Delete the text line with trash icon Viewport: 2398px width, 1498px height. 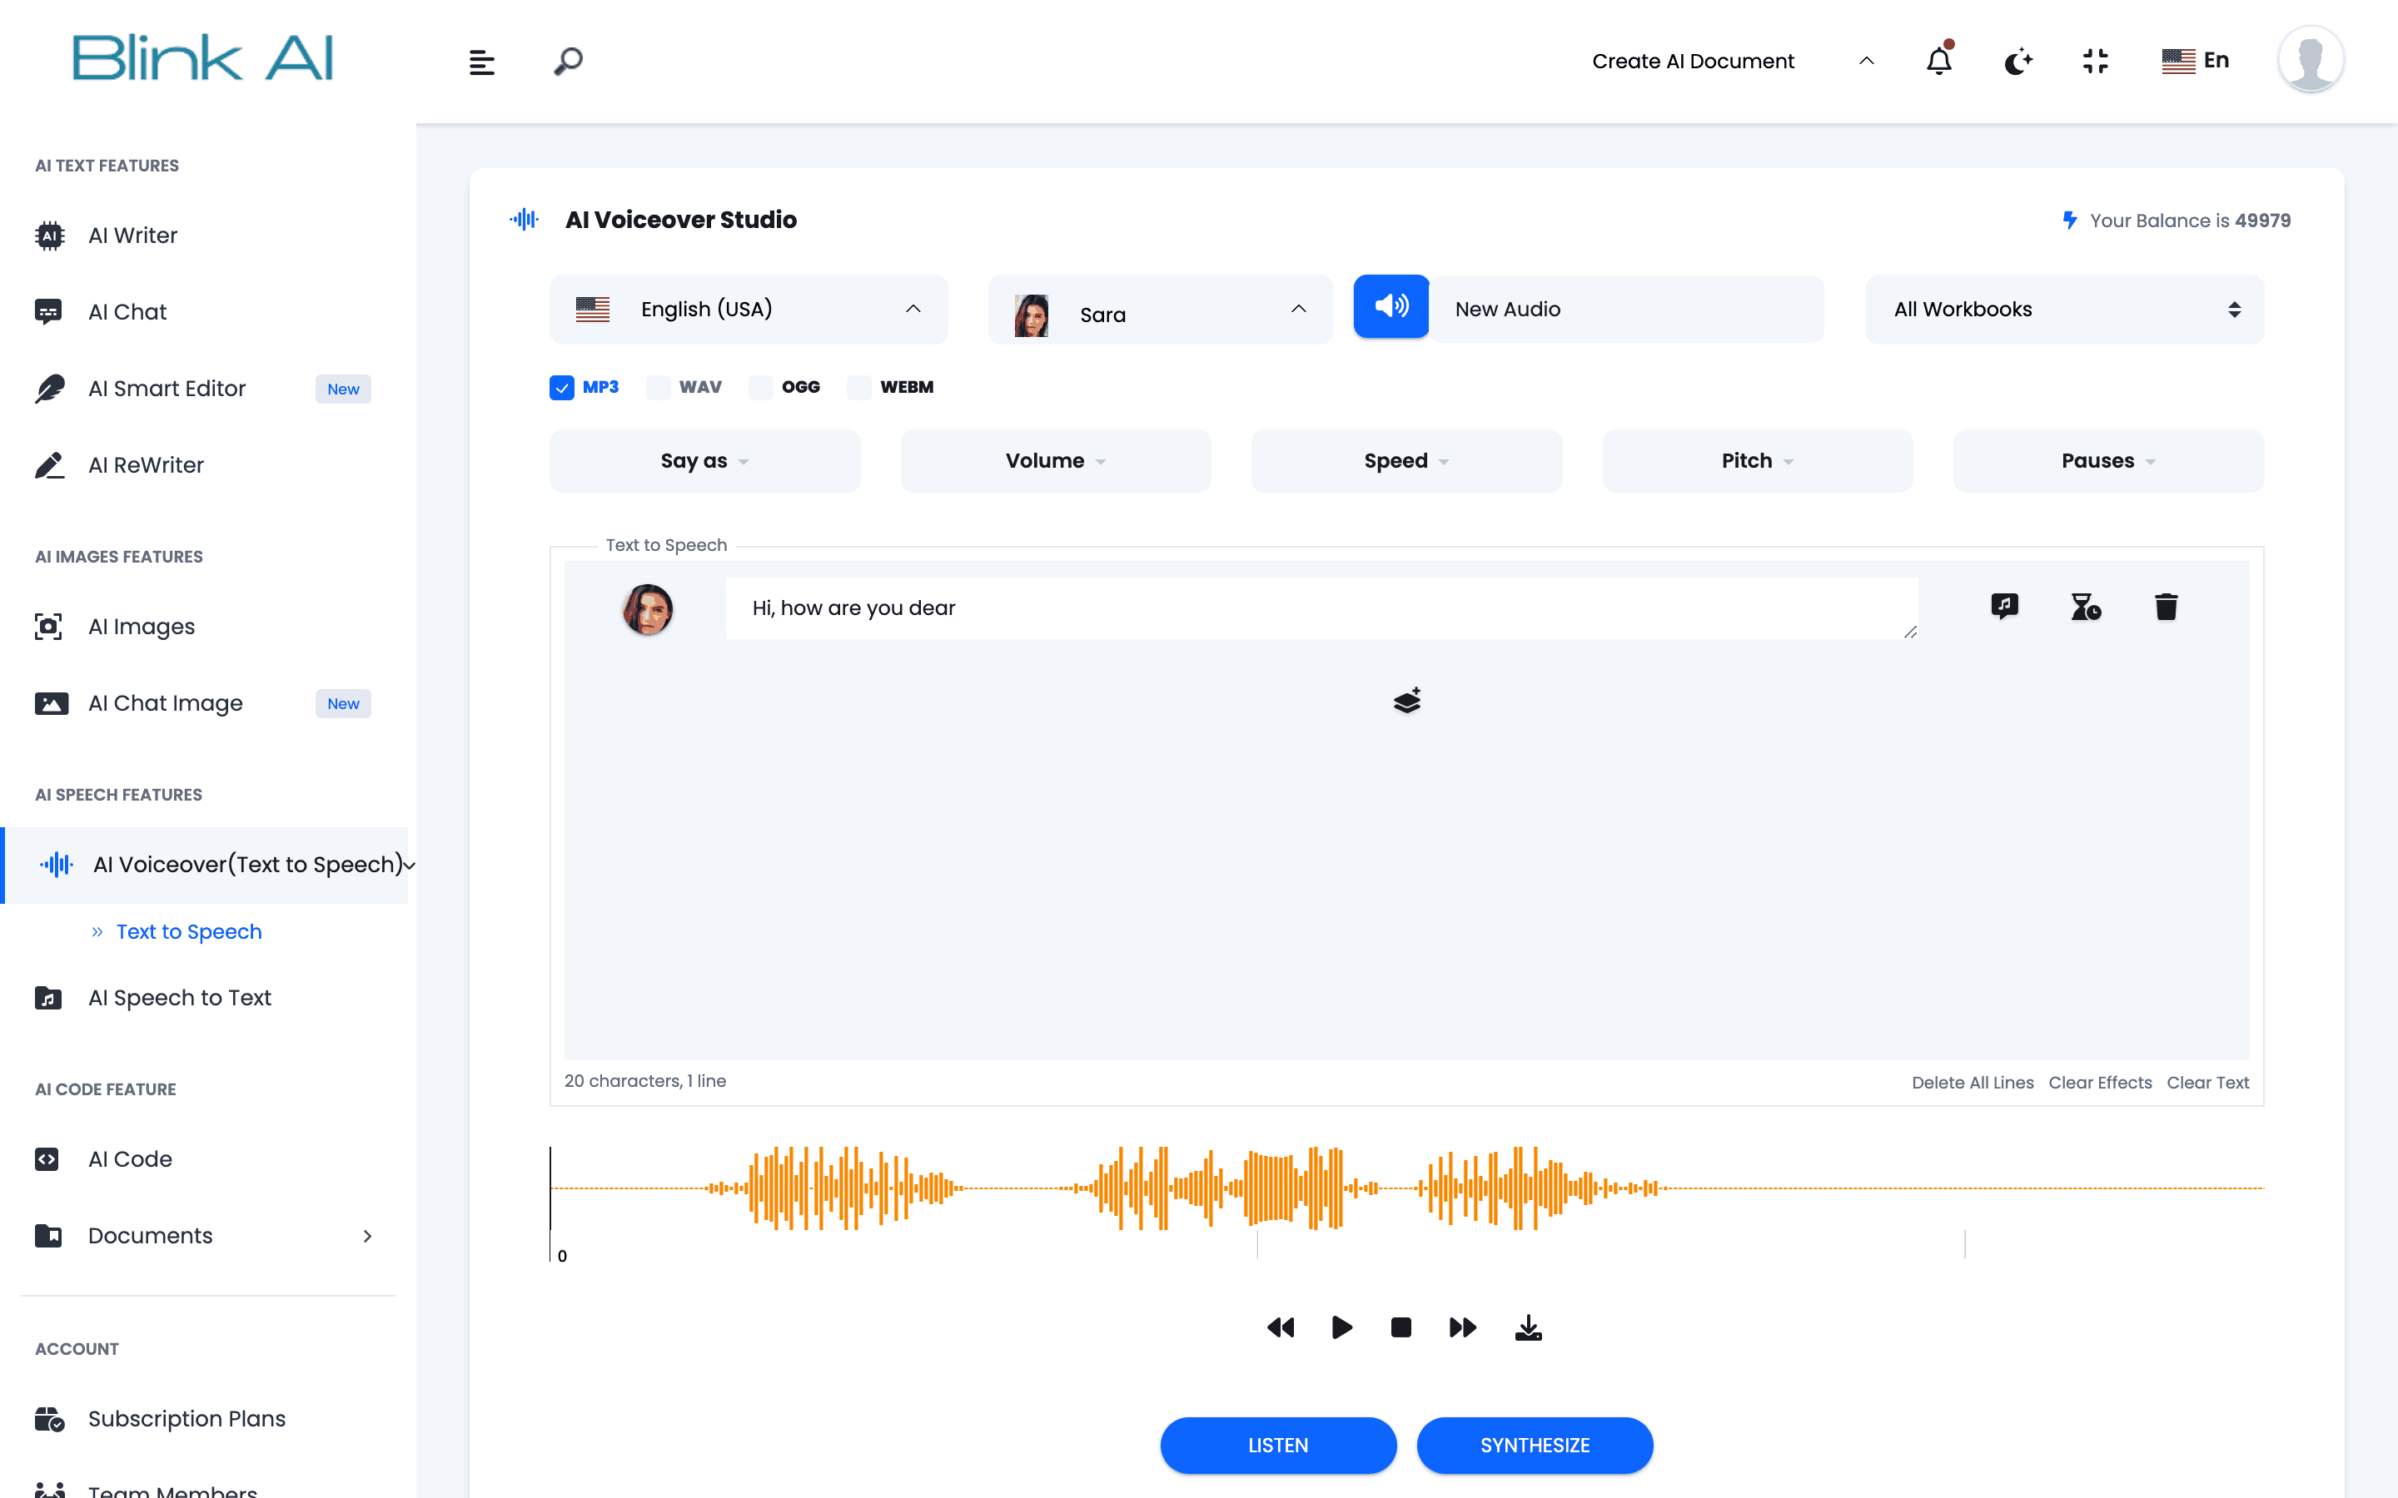pyautogui.click(x=2165, y=607)
